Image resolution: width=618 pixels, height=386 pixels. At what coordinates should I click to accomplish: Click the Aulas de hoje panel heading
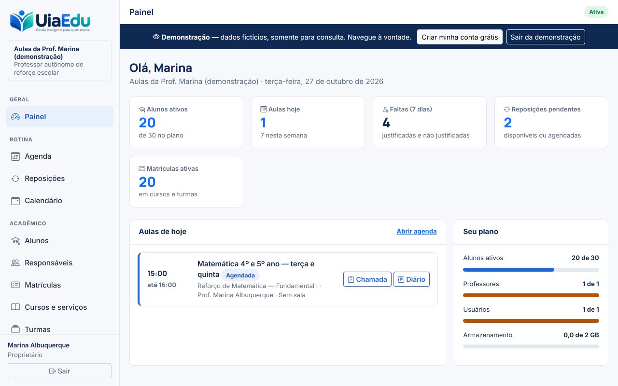click(163, 232)
